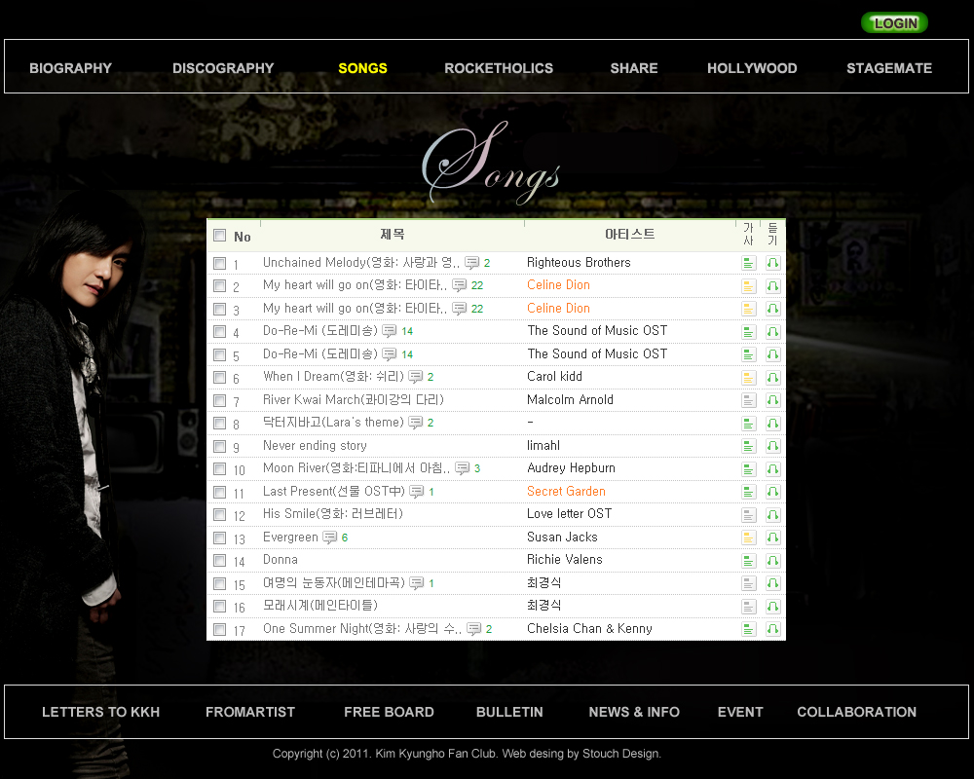Image resolution: width=974 pixels, height=779 pixels.
Task: Toggle the select-all checkbox in the table header
Action: point(220,236)
